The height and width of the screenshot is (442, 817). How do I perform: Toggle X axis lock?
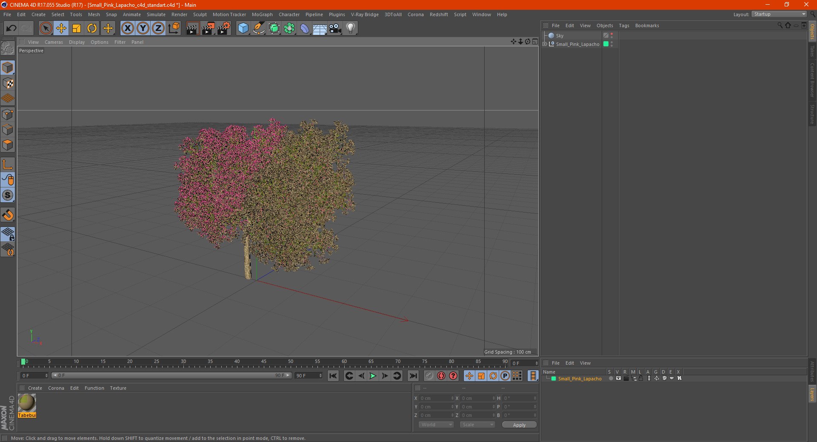tap(127, 28)
